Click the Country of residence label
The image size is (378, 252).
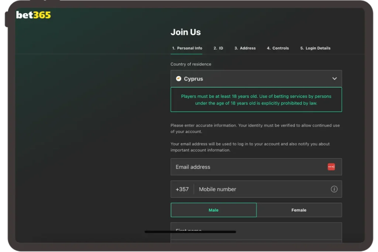[191, 64]
